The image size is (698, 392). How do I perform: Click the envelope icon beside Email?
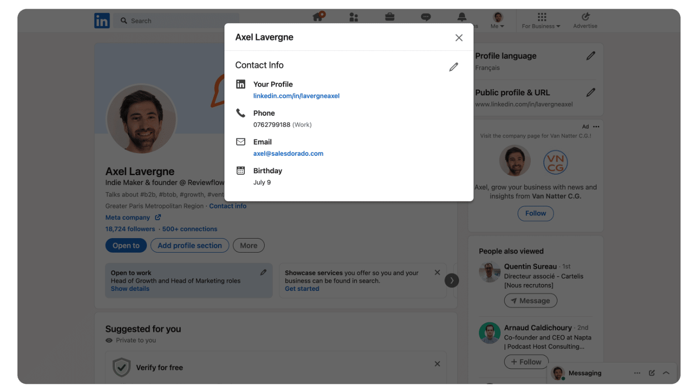pyautogui.click(x=241, y=142)
